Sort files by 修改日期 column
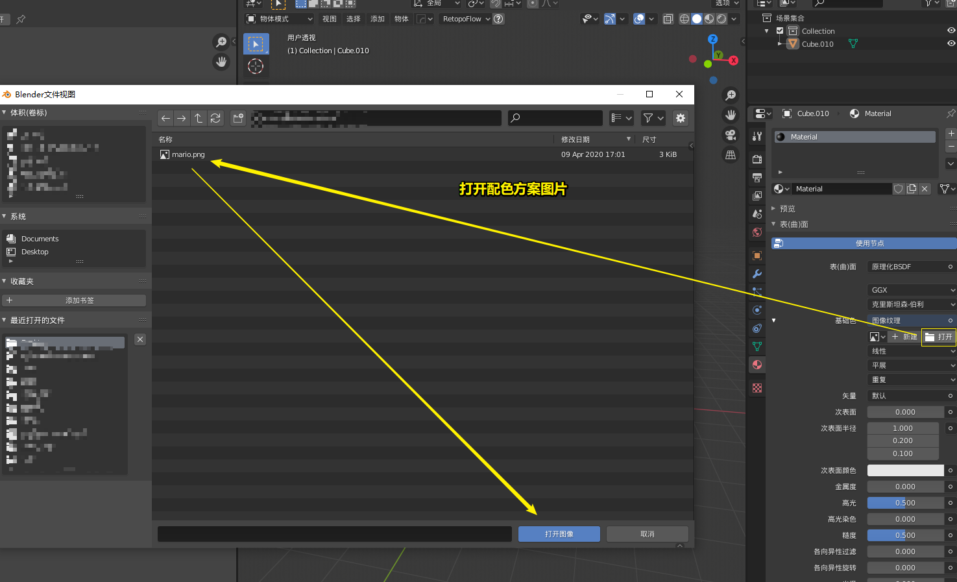The height and width of the screenshot is (582, 957). click(x=575, y=139)
